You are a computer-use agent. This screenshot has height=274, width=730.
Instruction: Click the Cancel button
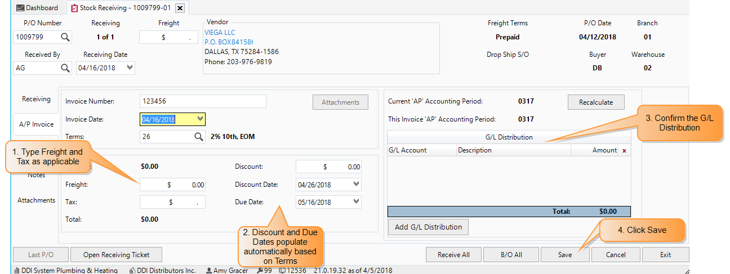[616, 255]
